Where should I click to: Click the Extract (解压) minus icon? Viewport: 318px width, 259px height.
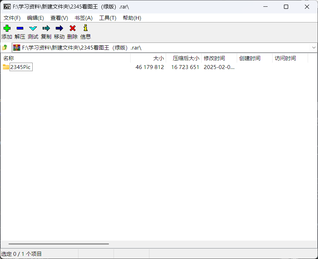[x=20, y=28]
